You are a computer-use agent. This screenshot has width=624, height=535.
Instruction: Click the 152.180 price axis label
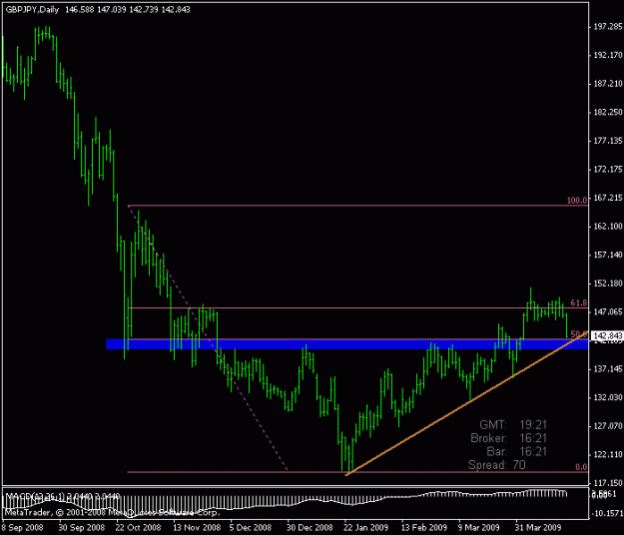608,284
